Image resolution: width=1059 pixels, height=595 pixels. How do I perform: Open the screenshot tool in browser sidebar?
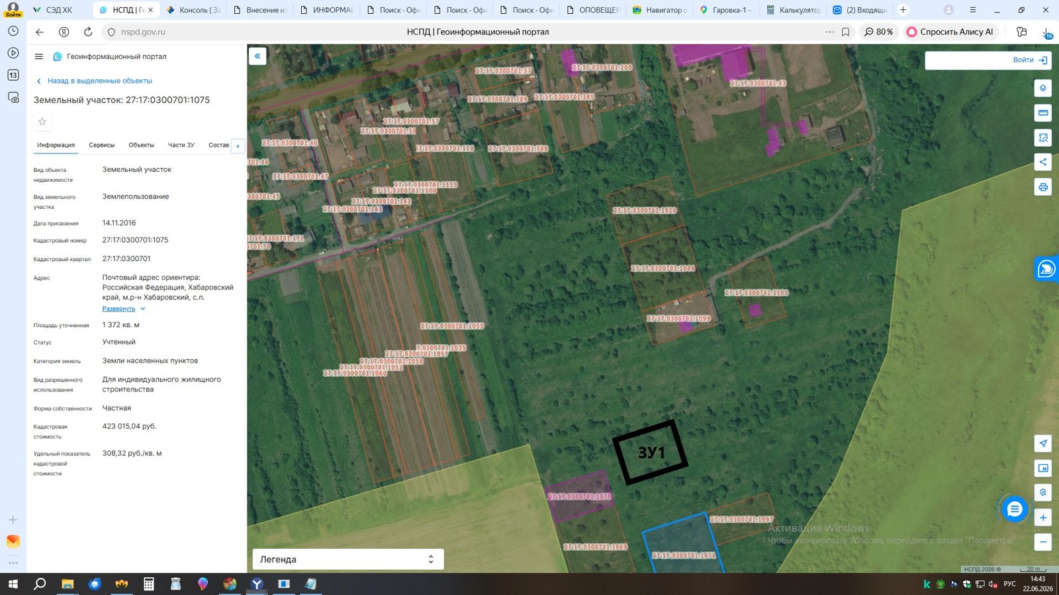click(13, 97)
